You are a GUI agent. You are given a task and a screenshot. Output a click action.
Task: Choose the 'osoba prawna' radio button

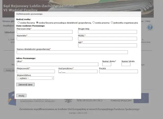coord(93,23)
